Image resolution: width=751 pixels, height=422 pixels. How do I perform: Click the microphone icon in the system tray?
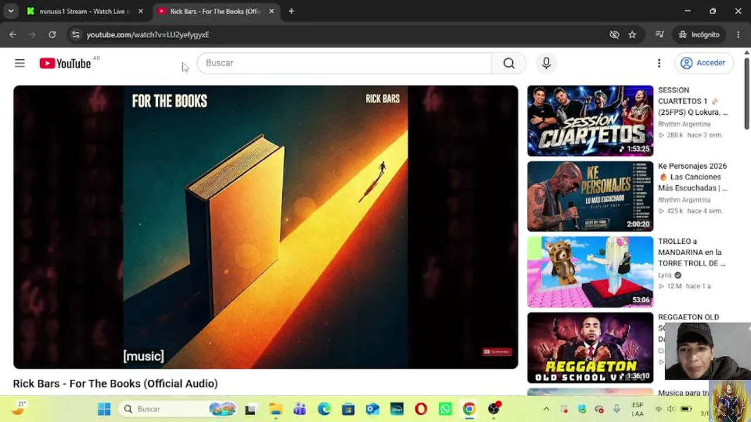coord(617,409)
